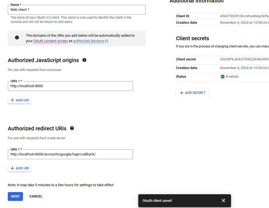This screenshot has width=269, height=208.
Task: Save the OAuth client settings
Action: tap(15, 196)
